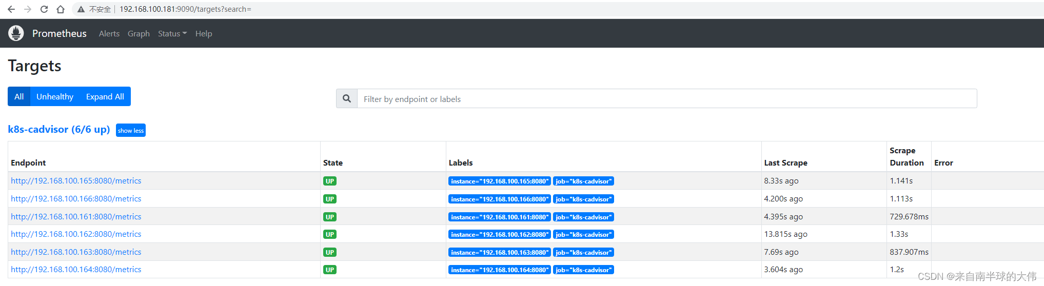
Task: Click instance="192.168.100.165:8080" label badge
Action: [500, 181]
